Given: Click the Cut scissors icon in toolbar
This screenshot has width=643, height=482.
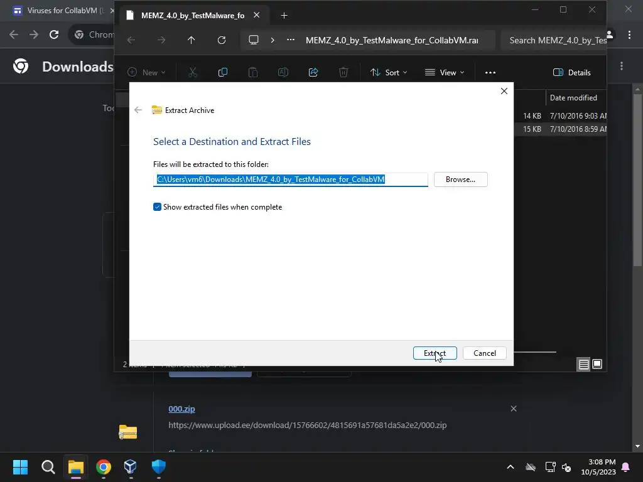Looking at the screenshot, I should coord(193,73).
